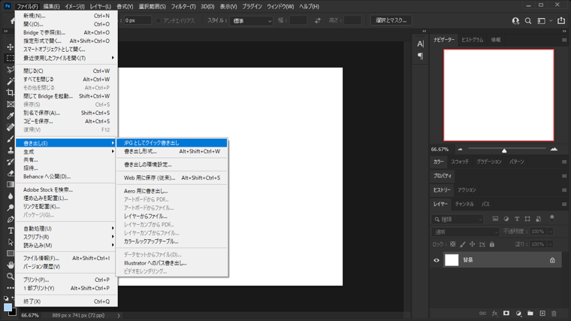
Task: Toggle pixel layer filter
Action: point(495,219)
